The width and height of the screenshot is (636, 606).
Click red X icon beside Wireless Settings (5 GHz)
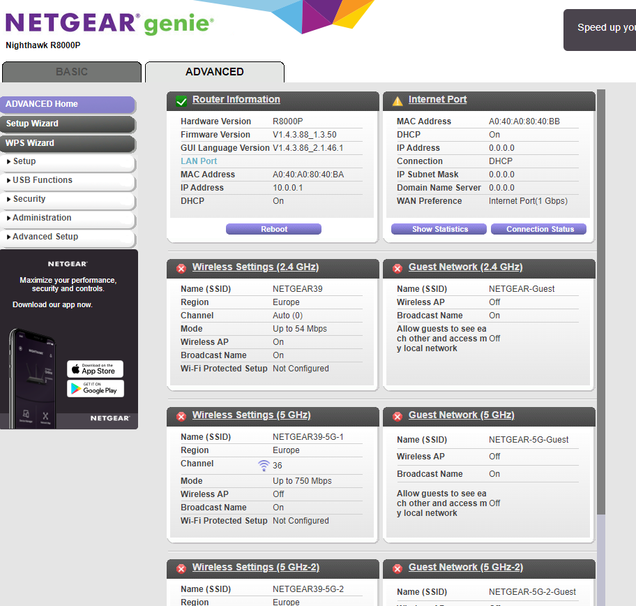[x=181, y=416]
